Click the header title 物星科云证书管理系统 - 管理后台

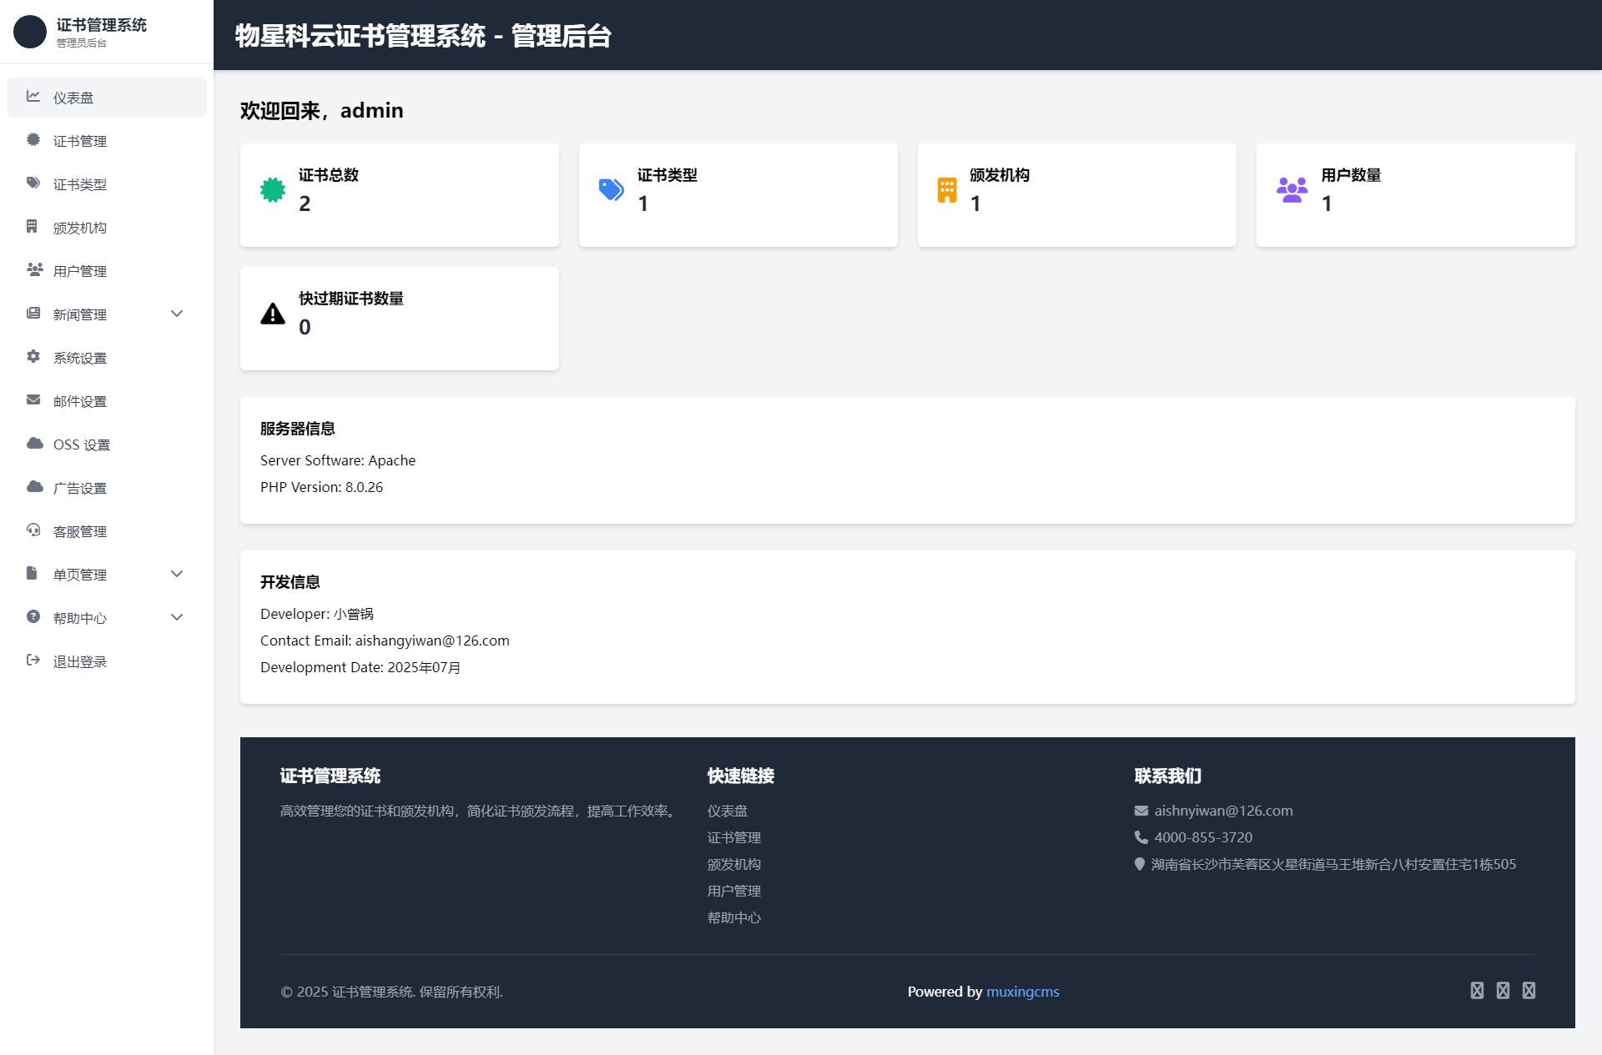(x=423, y=36)
